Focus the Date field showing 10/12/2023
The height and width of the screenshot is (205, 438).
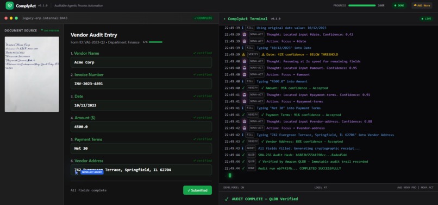pyautogui.click(x=141, y=105)
